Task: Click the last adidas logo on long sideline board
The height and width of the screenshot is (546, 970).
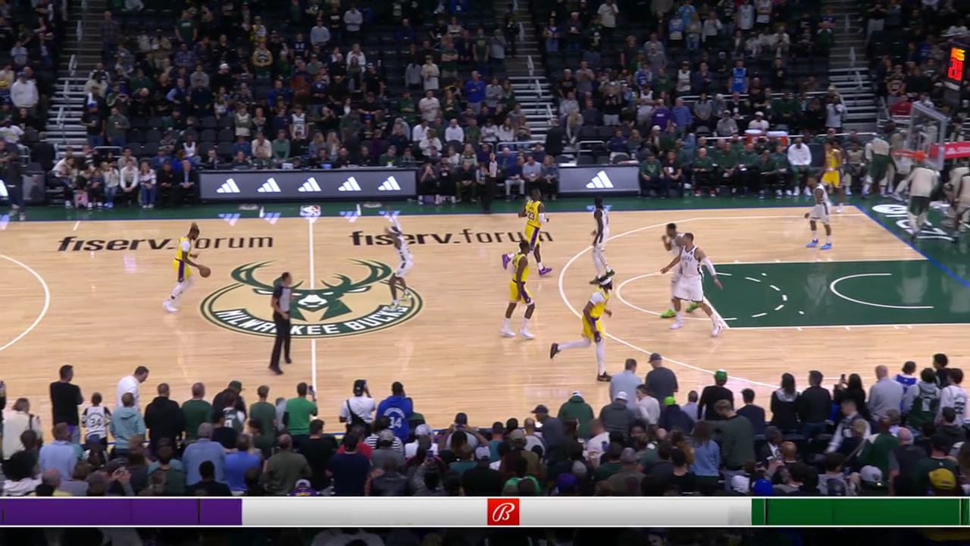Action: [x=390, y=184]
